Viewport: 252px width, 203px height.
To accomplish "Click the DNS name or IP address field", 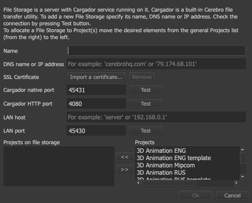I will (x=156, y=64).
